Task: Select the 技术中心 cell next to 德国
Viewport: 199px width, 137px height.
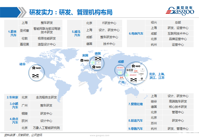Action: tap(109, 44)
